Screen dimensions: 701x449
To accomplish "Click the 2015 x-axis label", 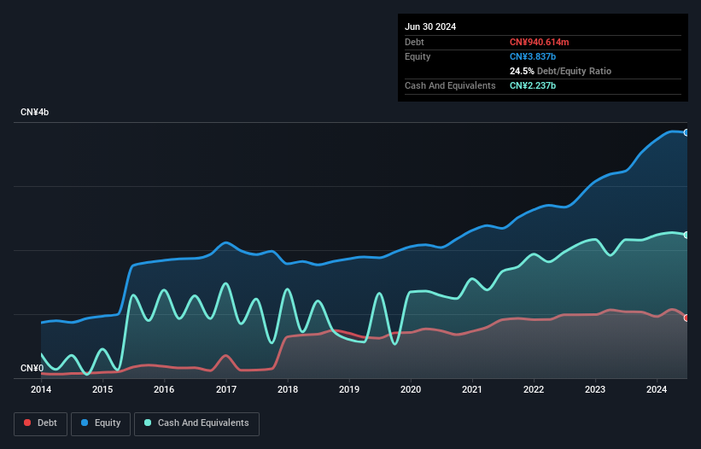I will [x=102, y=389].
